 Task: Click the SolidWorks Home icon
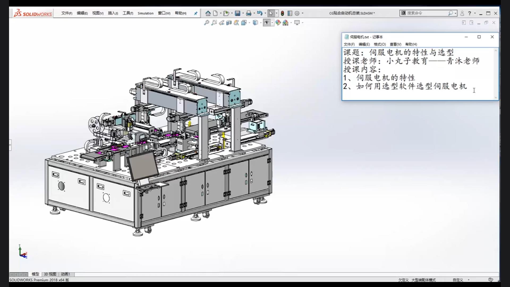[208, 13]
